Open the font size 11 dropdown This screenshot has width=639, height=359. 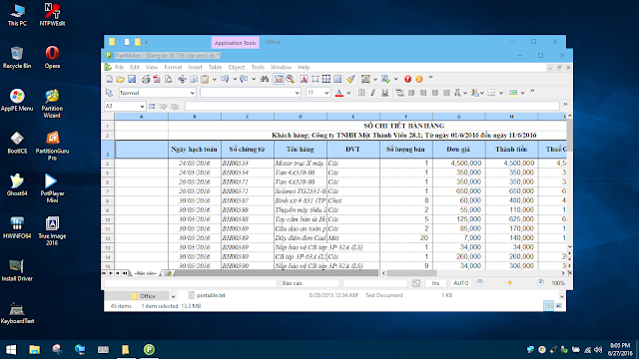[x=326, y=93]
